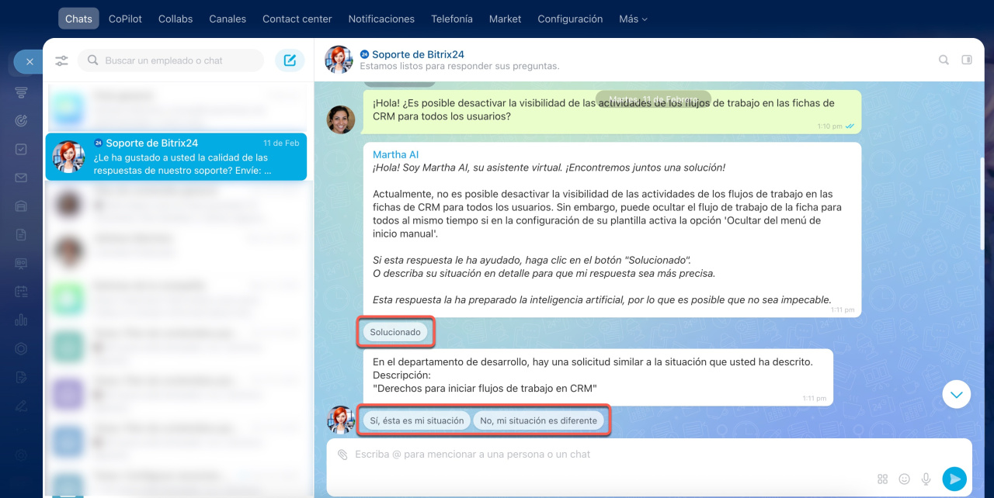This screenshot has width=994, height=498.
Task: Click 'Estamos listos para responder sus preguntas' subtitle
Action: click(460, 67)
